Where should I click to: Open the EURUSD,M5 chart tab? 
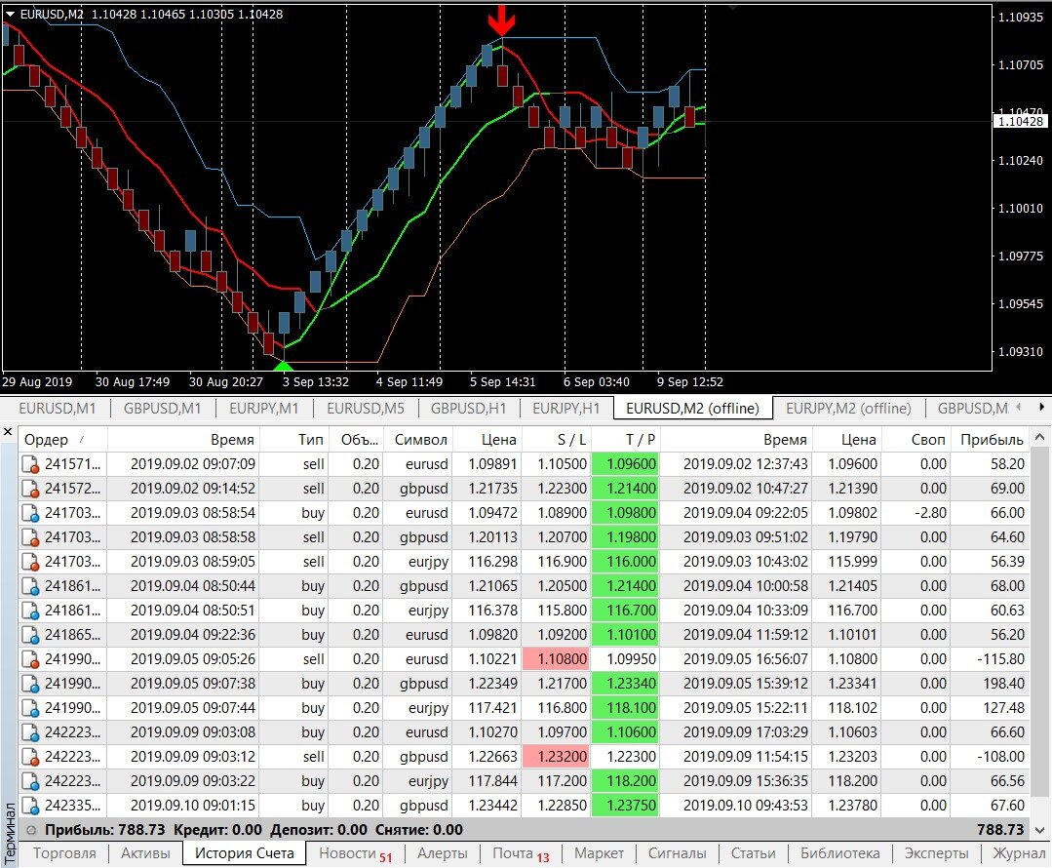tap(365, 408)
